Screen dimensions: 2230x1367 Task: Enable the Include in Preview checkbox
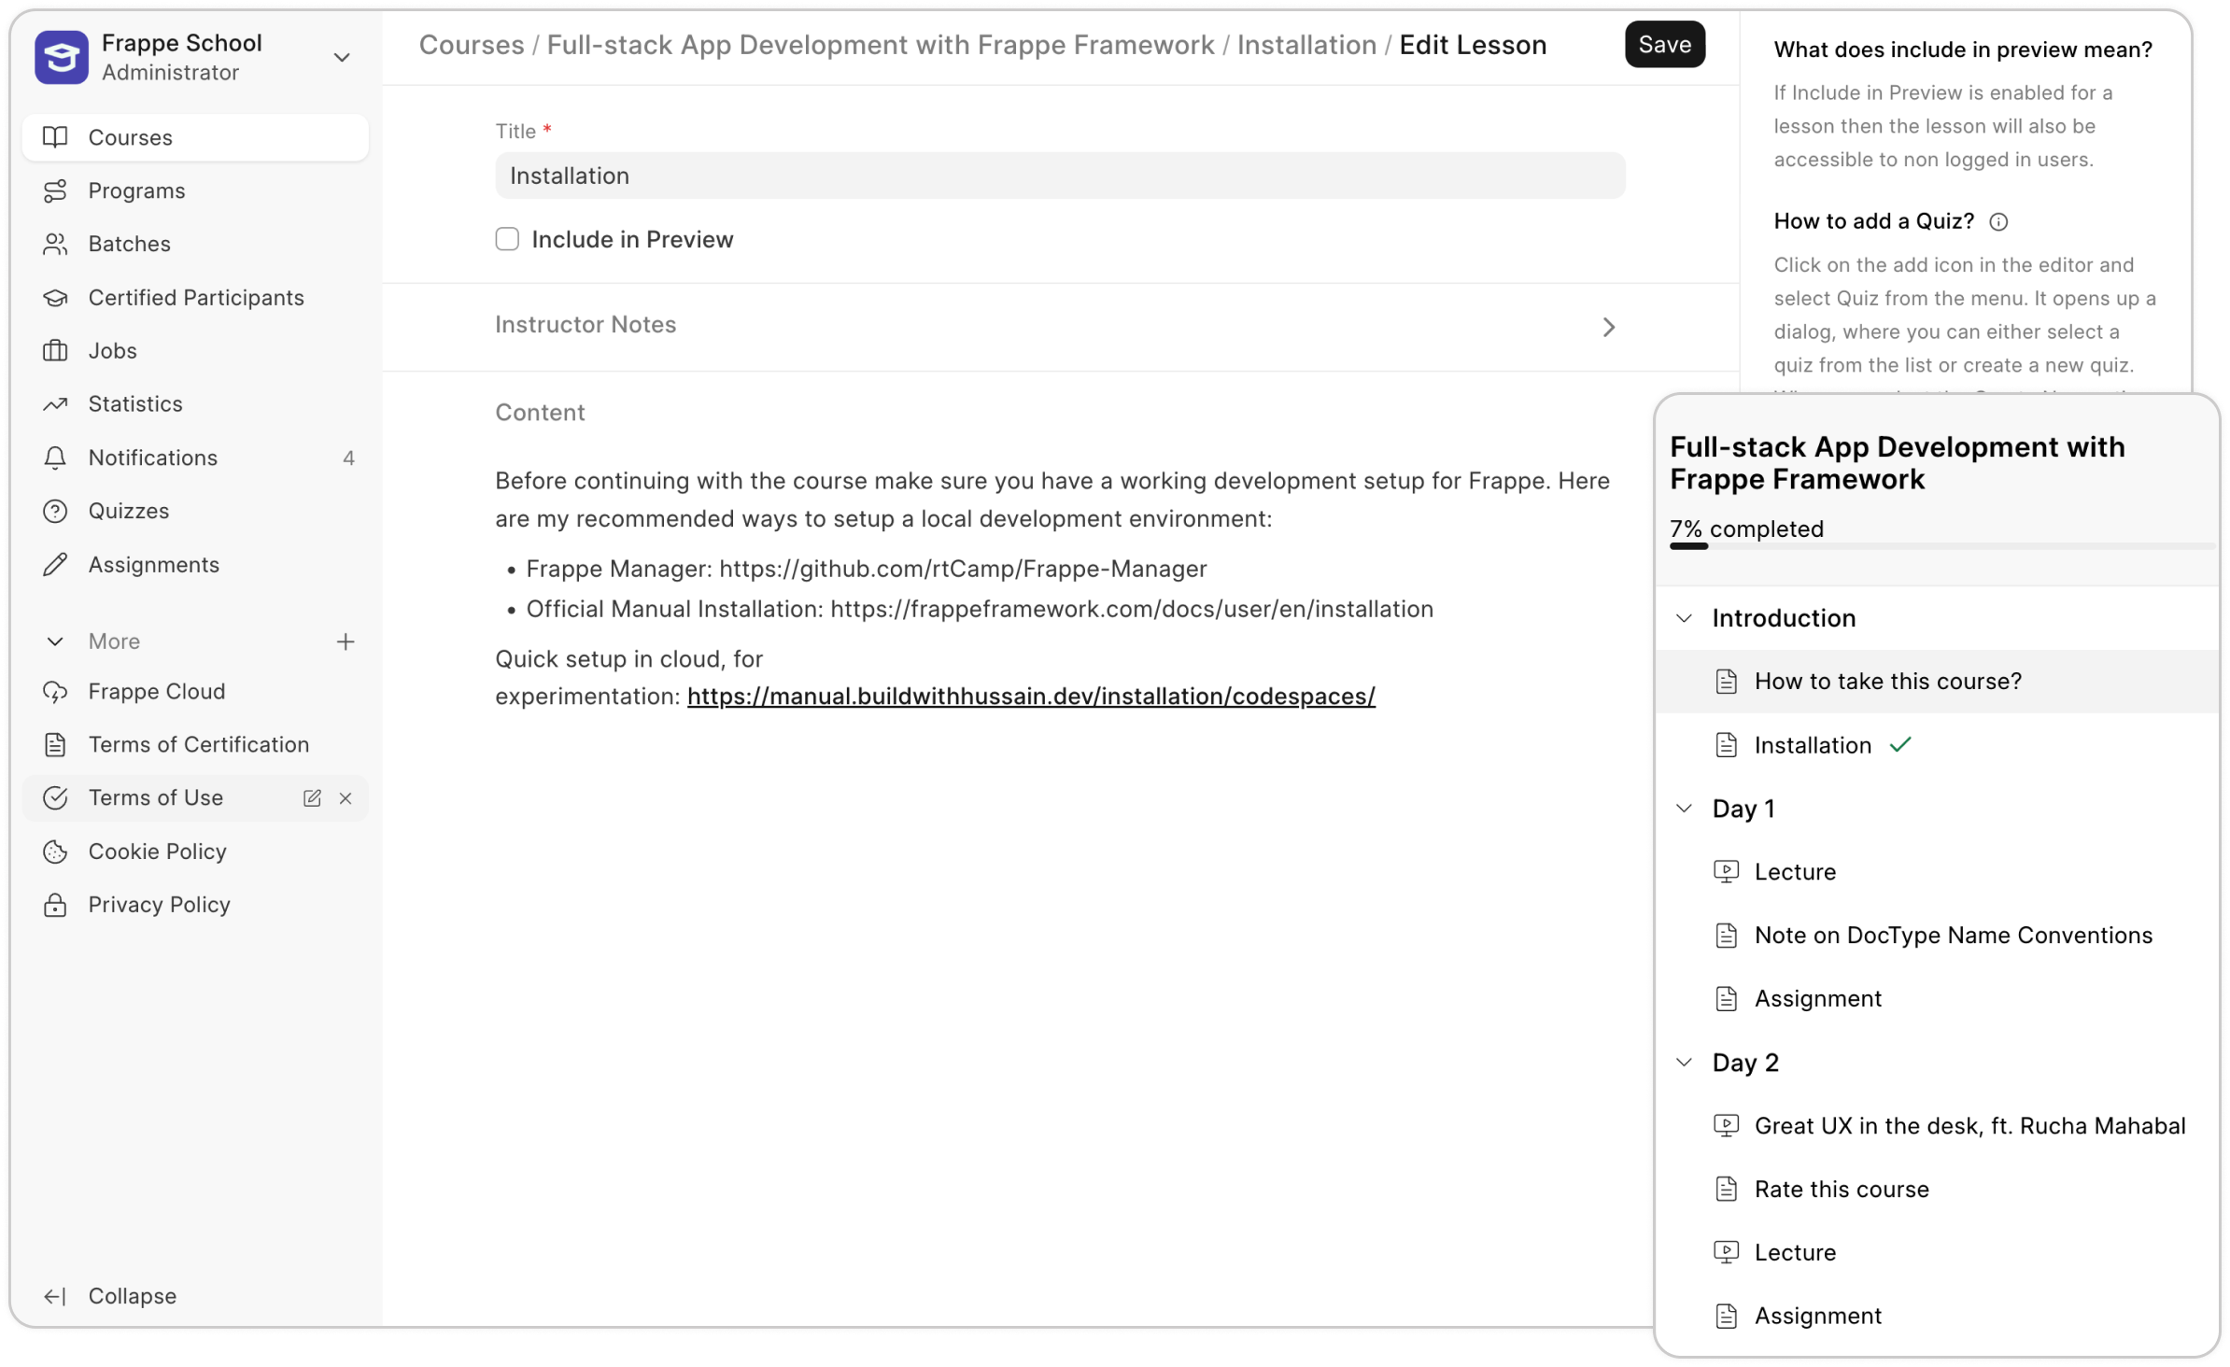click(x=507, y=239)
